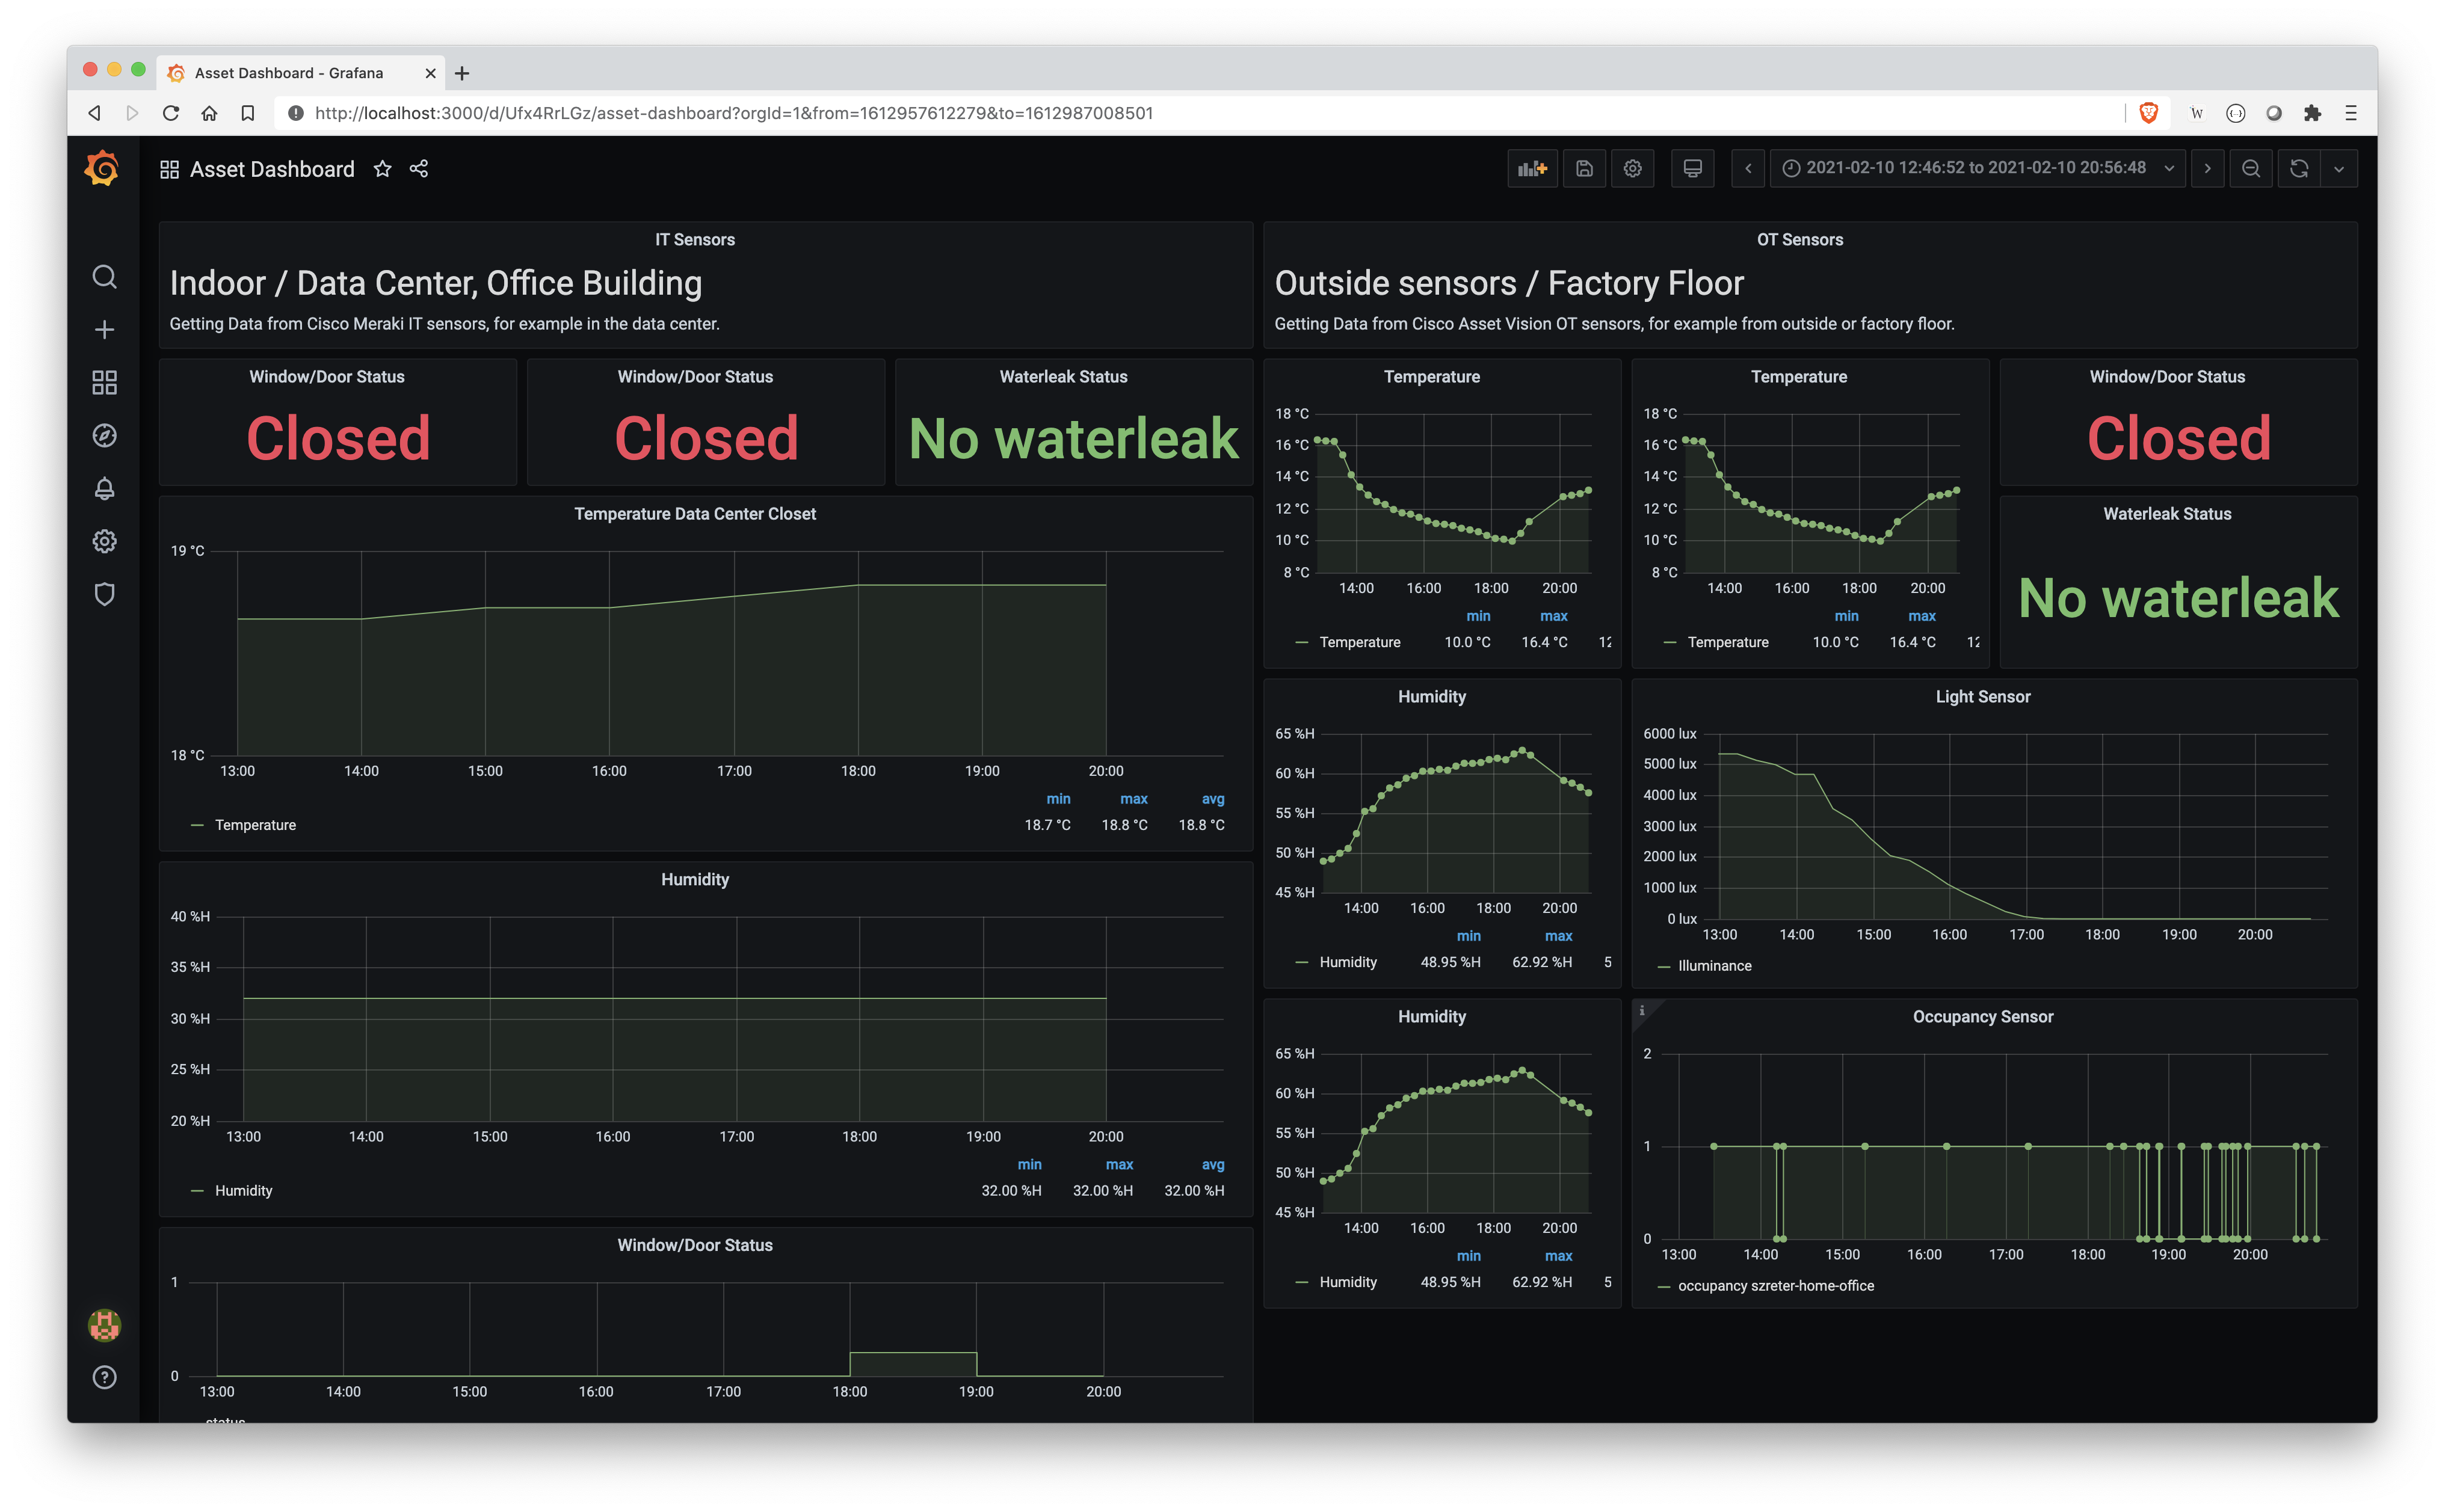
Task: Open dashboard settings gear in top toolbar
Action: [x=1633, y=169]
